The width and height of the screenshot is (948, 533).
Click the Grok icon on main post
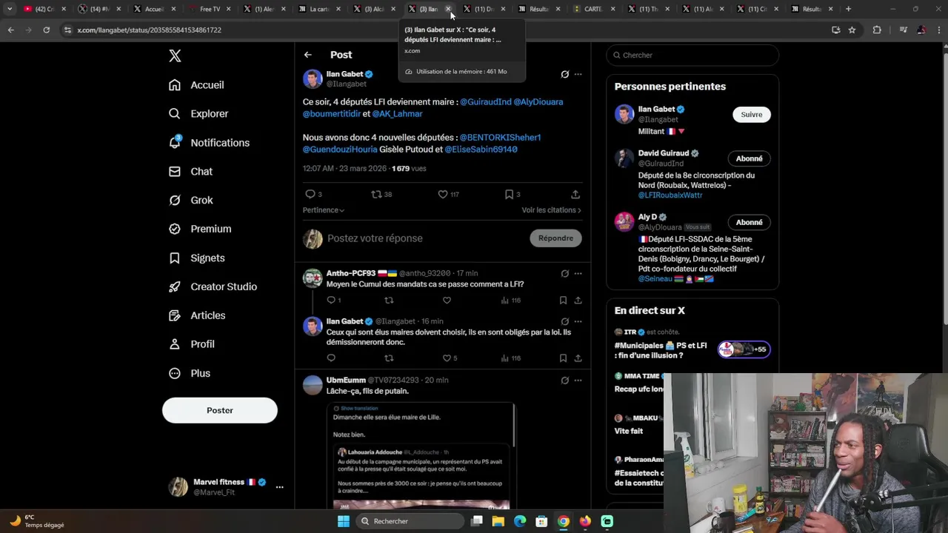click(x=565, y=74)
